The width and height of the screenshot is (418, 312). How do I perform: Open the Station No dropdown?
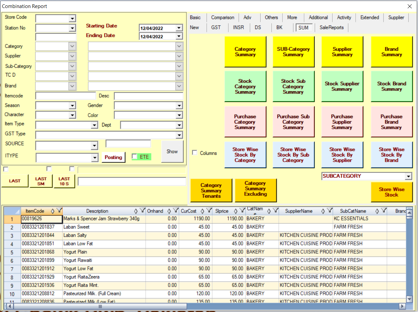point(72,28)
